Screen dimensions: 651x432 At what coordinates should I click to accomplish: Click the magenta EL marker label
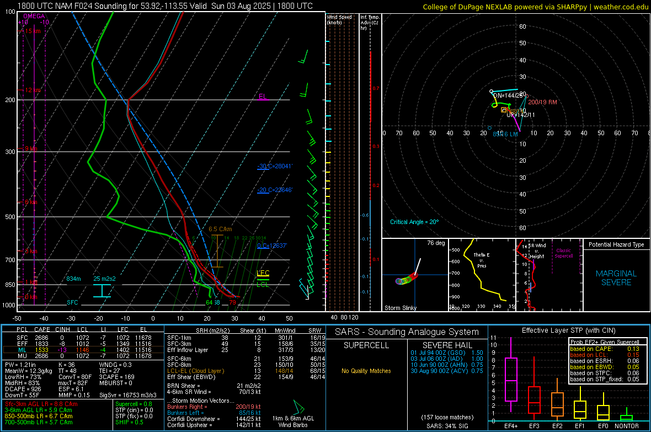(263, 97)
